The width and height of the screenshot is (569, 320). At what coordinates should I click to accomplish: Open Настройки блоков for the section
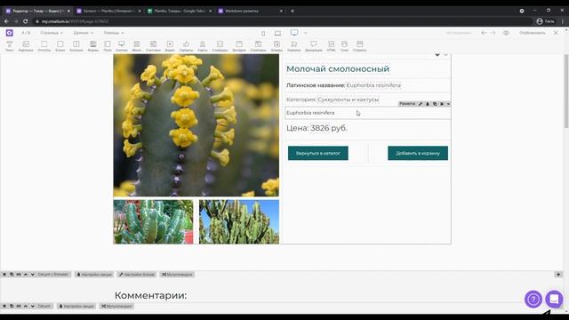pos(136,275)
